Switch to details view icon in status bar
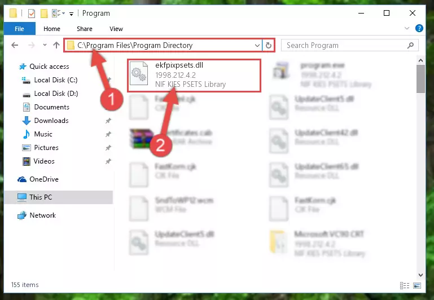This screenshot has height=300, width=434. coord(405,285)
